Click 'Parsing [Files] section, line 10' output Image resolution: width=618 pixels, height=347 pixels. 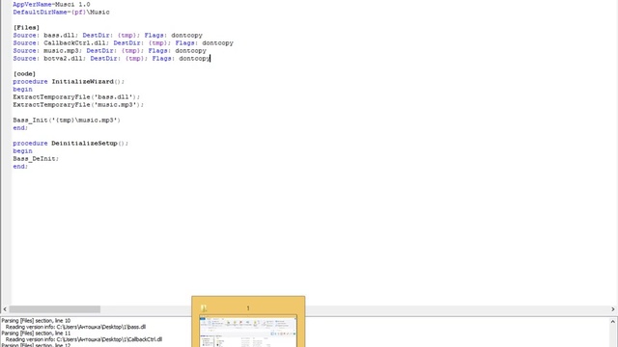[36, 321]
